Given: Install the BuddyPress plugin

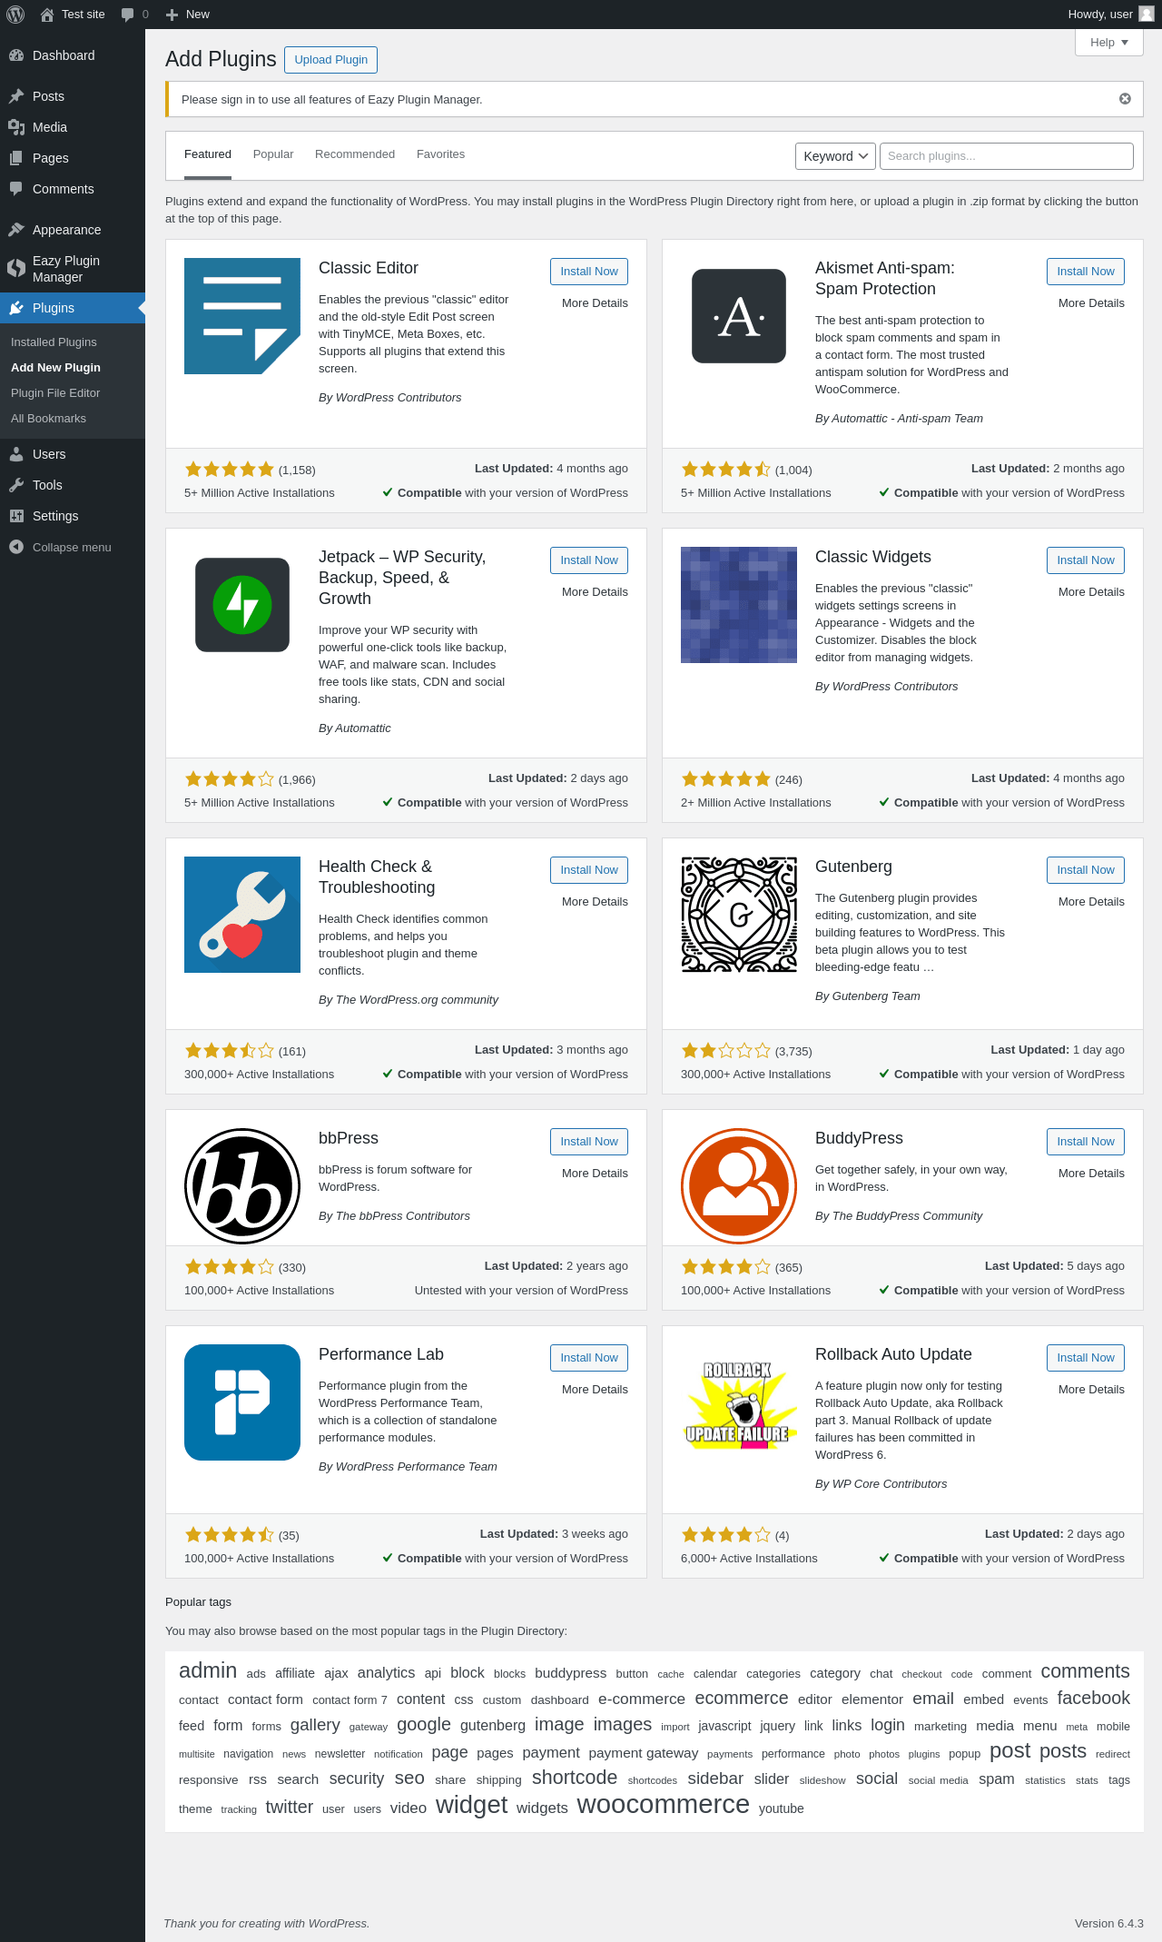Looking at the screenshot, I should (x=1086, y=1142).
